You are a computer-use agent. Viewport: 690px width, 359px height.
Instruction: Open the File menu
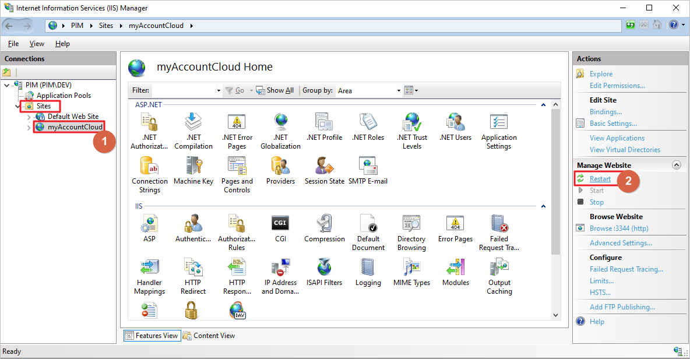pyautogui.click(x=13, y=44)
